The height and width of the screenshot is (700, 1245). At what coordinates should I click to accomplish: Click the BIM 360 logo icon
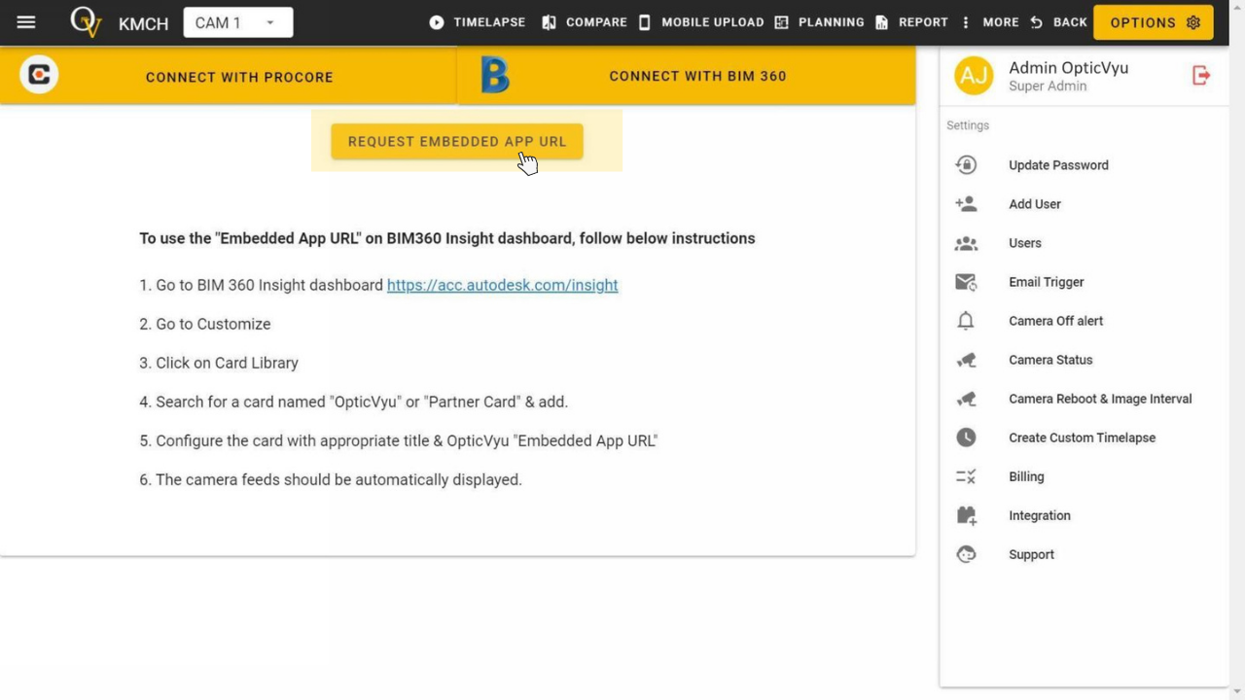pos(495,75)
